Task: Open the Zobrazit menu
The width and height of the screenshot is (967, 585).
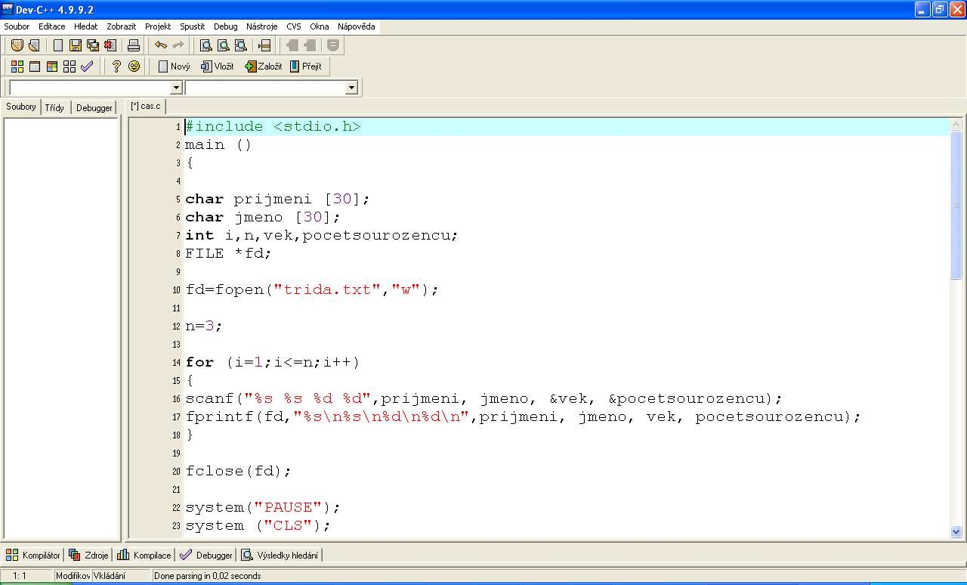Action: tap(122, 26)
